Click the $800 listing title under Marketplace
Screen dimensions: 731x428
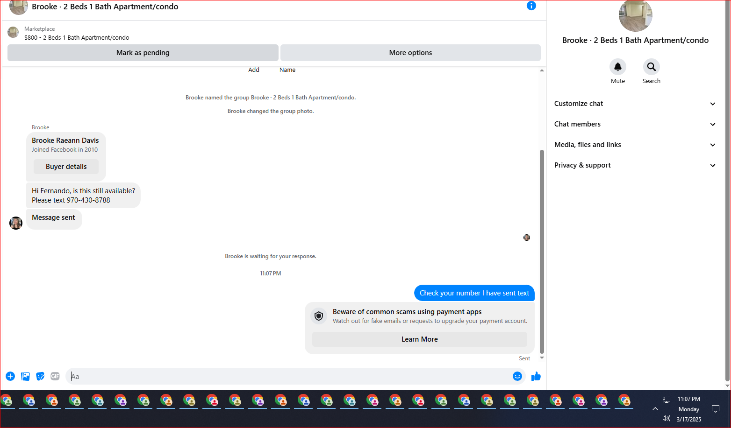77,38
